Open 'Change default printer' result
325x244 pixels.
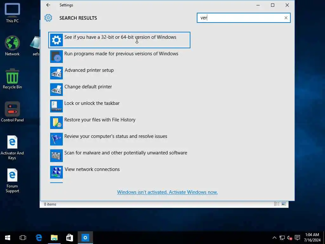tap(119, 89)
